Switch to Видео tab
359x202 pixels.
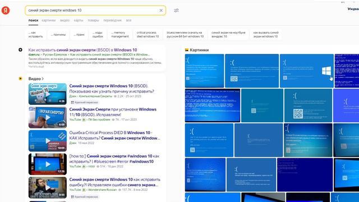(65, 20)
